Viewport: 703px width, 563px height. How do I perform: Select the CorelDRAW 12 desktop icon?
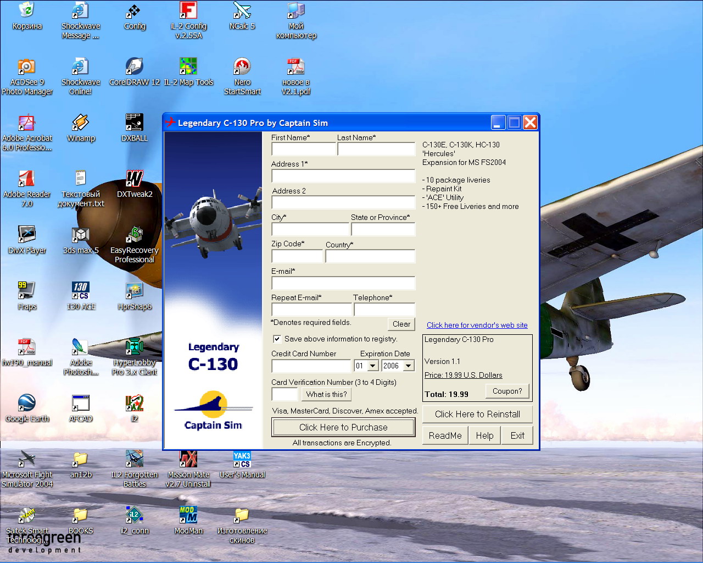(135, 67)
